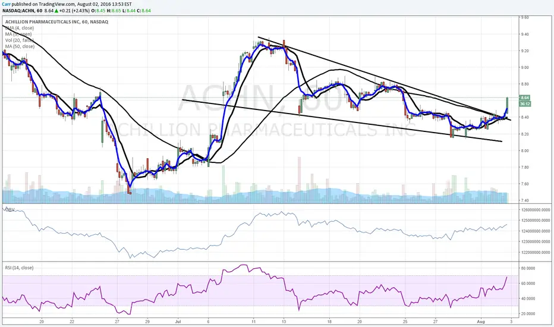Click the 22 date label on the time axis
This screenshot has height=327, width=554.
[72, 322]
